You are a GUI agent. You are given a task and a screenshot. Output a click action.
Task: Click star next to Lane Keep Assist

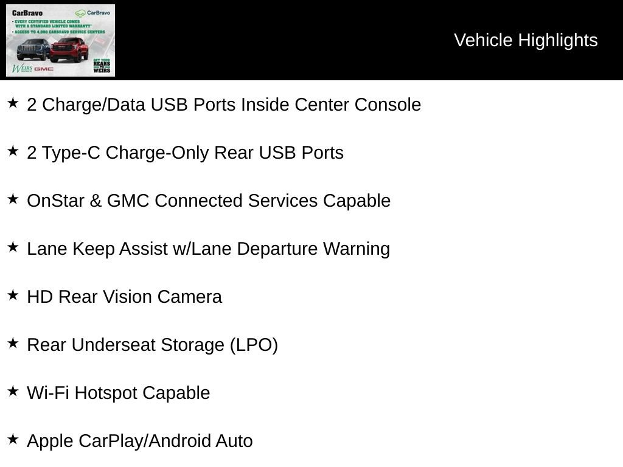(x=13, y=247)
